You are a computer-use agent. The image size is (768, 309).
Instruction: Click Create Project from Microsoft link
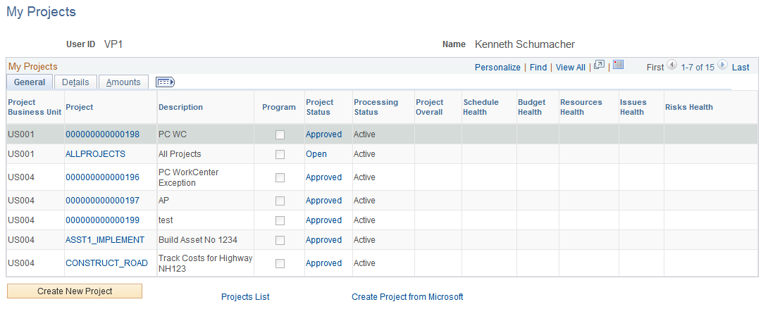click(x=407, y=297)
